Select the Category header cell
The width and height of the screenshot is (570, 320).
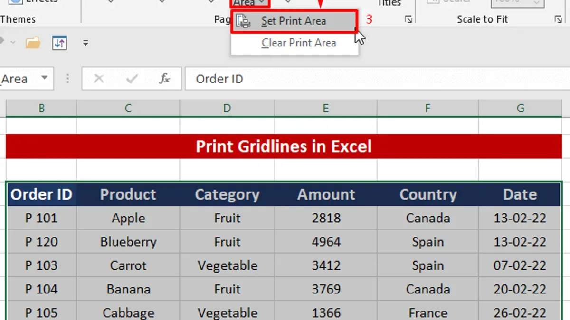pyautogui.click(x=227, y=194)
